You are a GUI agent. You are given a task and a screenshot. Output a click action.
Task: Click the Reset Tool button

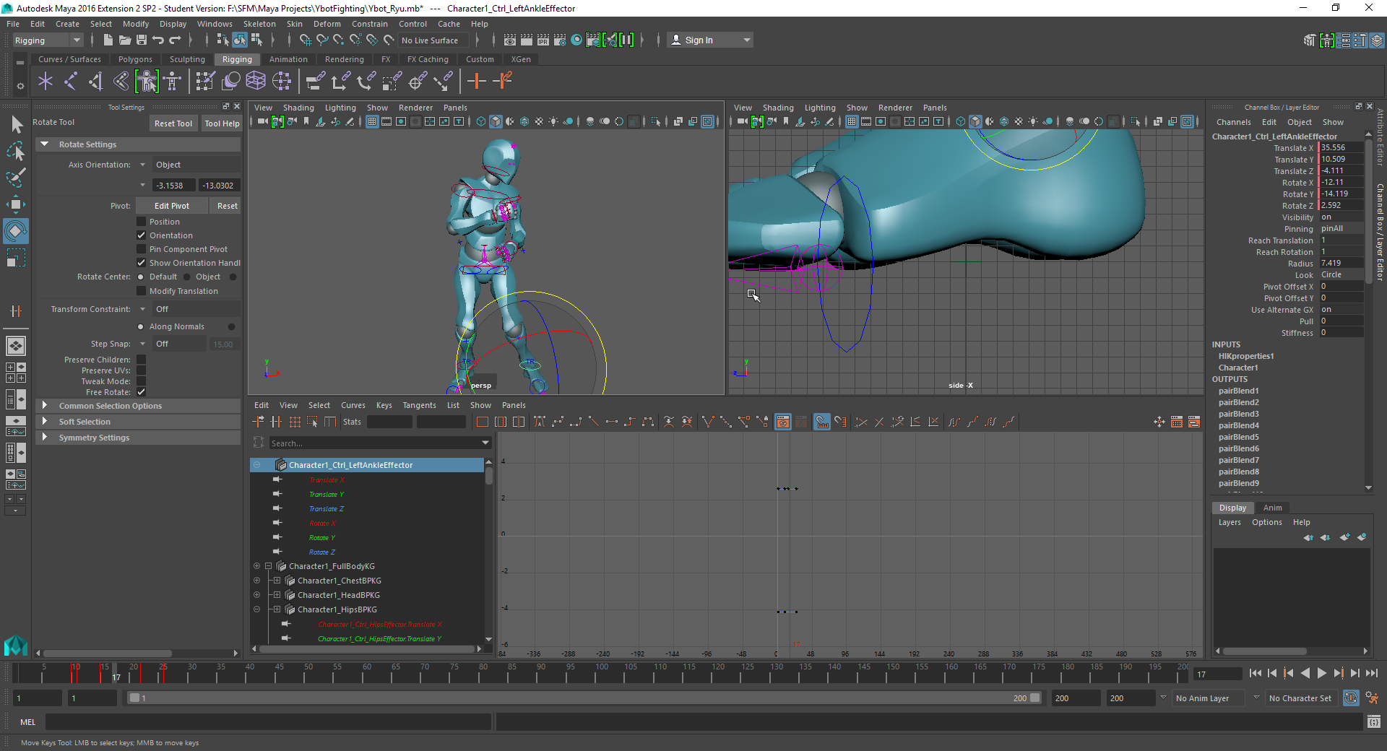pyautogui.click(x=173, y=123)
